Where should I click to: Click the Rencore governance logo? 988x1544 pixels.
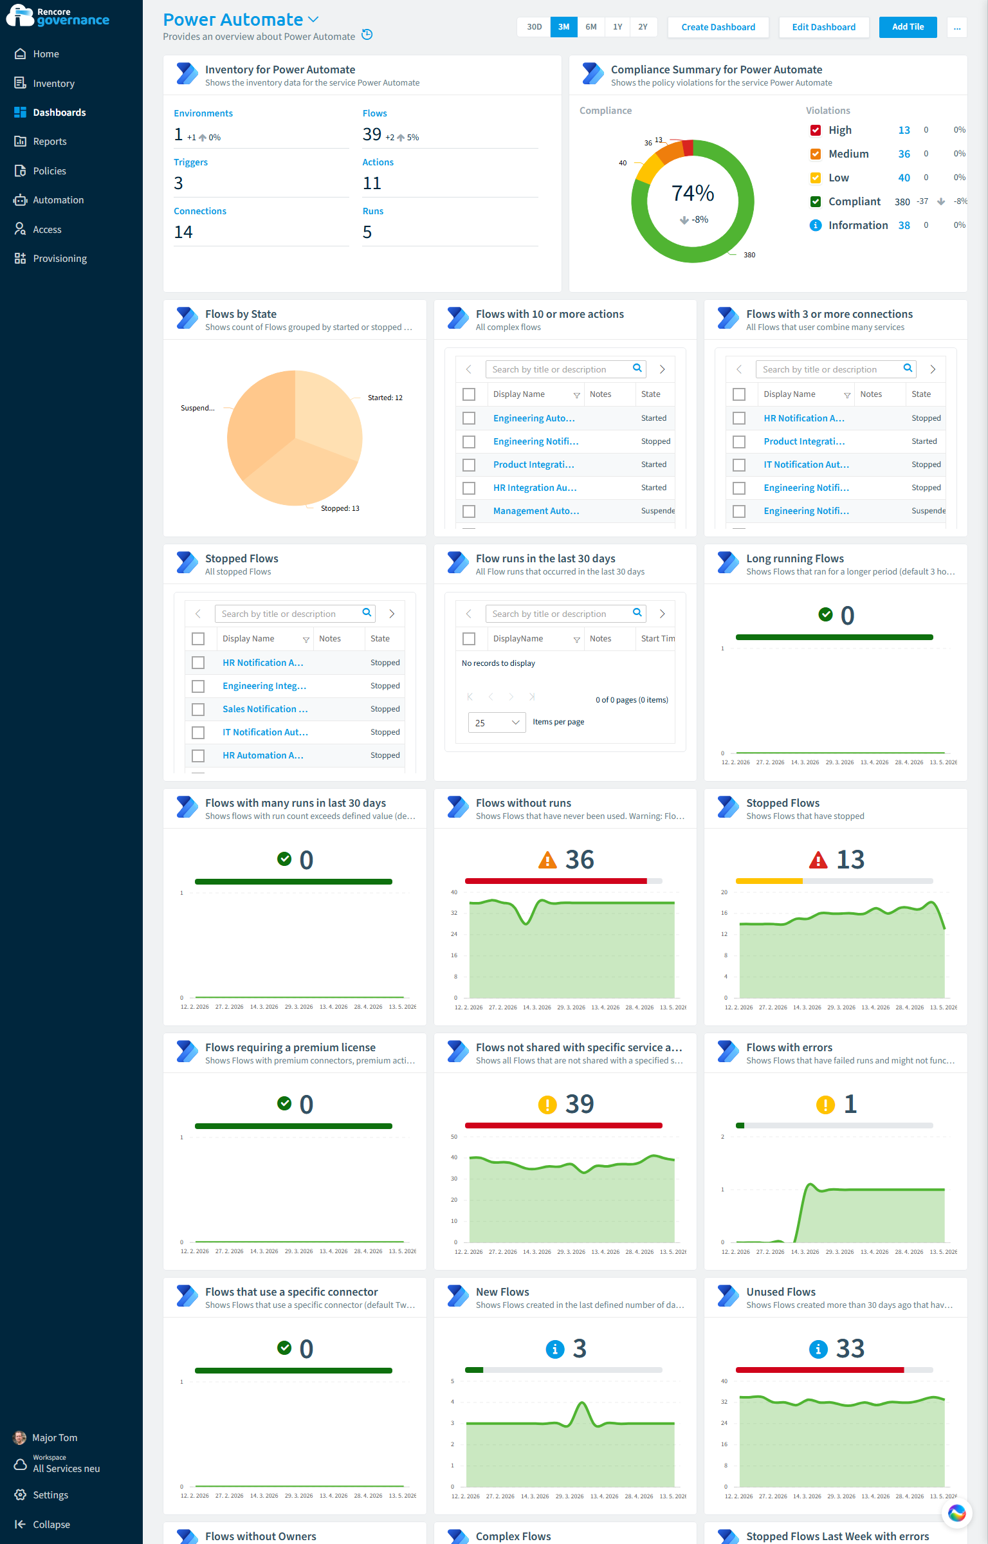point(58,16)
